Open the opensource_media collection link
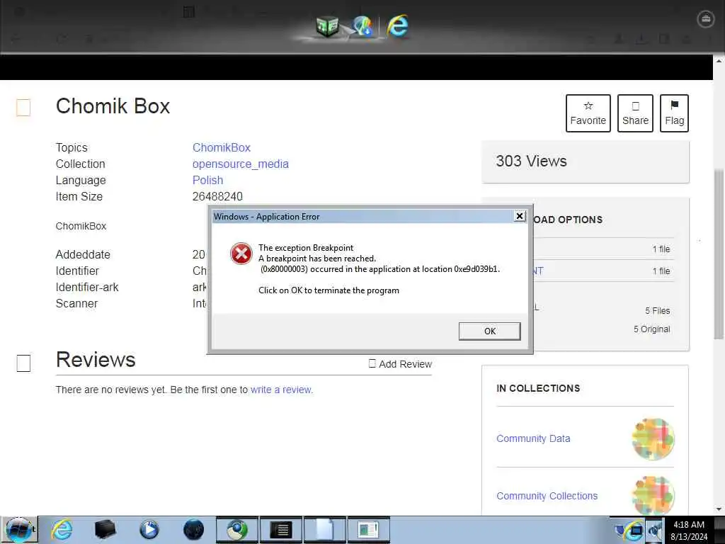This screenshot has height=544, width=725. [x=241, y=164]
